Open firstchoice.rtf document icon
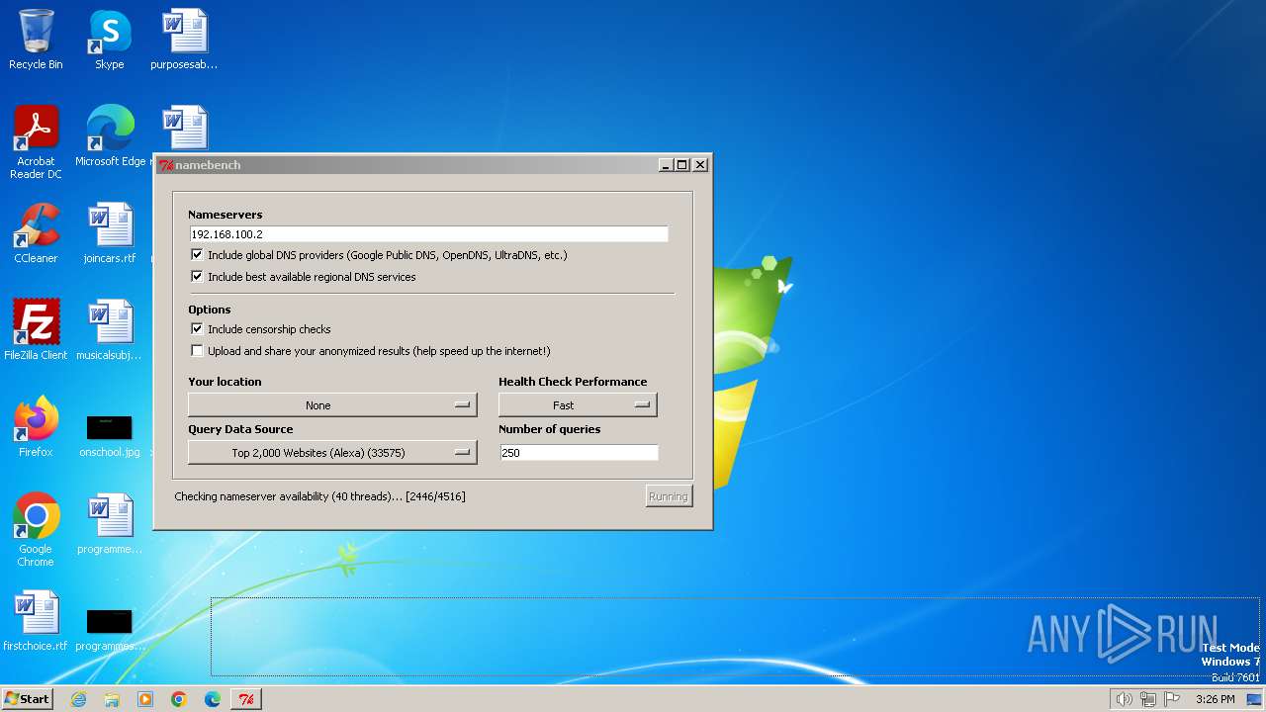Image resolution: width=1266 pixels, height=712 pixels. pyautogui.click(x=36, y=621)
